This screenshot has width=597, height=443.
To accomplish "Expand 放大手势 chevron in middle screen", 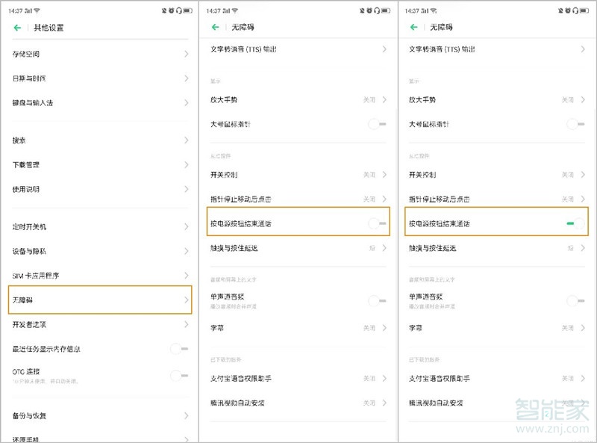I will click(384, 100).
